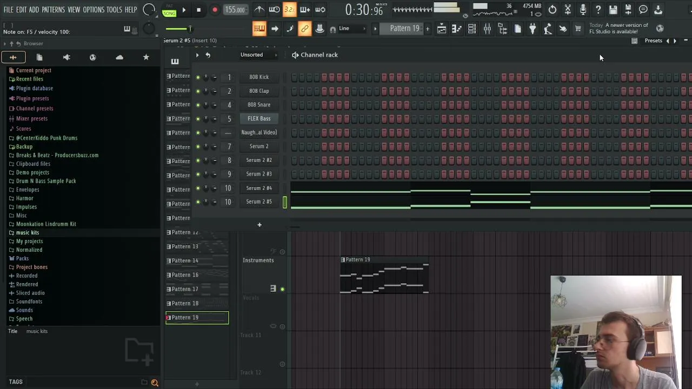
Task: Toggle the PAT/SONG mode switch
Action: pos(169,10)
